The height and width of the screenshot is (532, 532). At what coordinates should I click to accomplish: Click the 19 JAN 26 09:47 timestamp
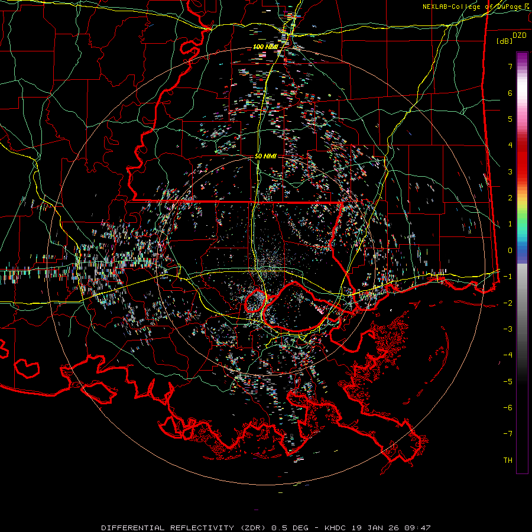point(390,528)
